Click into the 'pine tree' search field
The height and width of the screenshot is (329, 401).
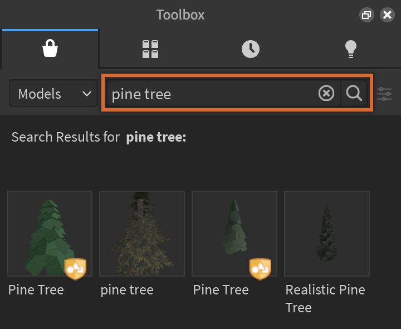click(x=212, y=94)
